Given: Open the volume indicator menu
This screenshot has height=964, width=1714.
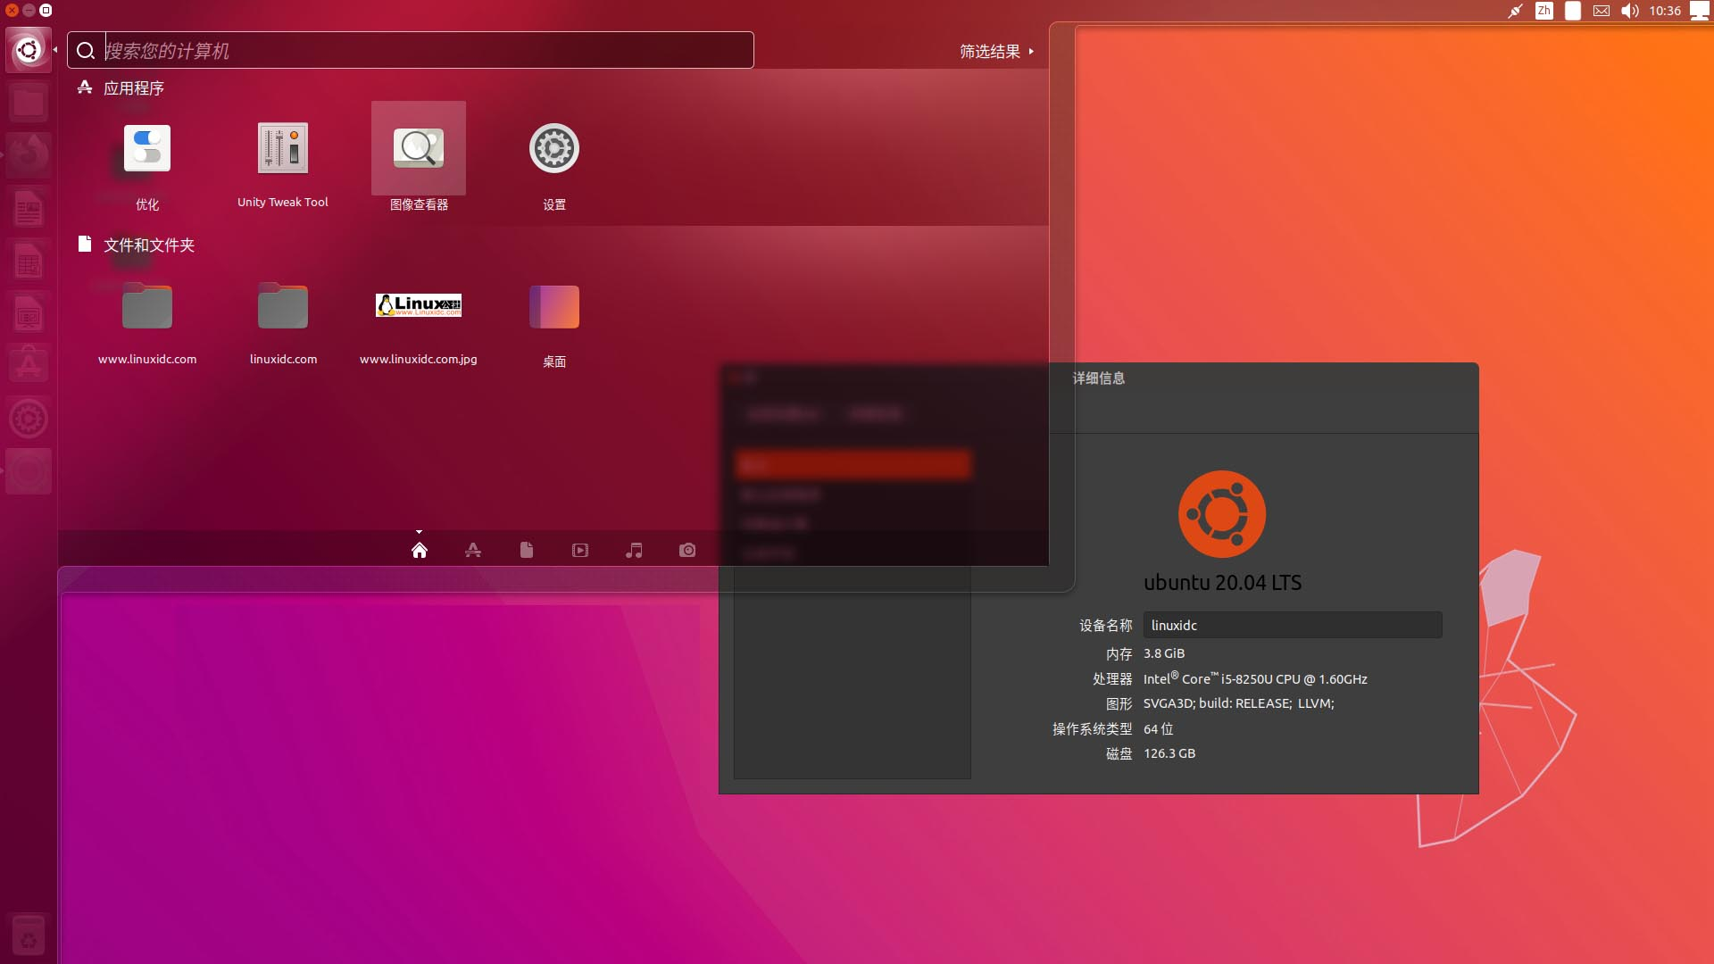Looking at the screenshot, I should [1630, 11].
